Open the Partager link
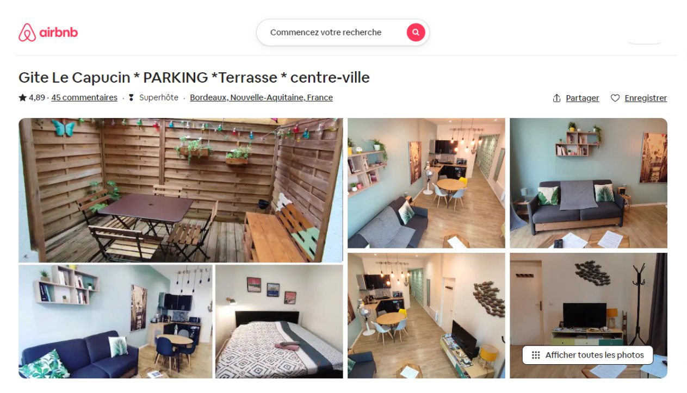Image resolution: width=687 pixels, height=393 pixels. pyautogui.click(x=583, y=98)
